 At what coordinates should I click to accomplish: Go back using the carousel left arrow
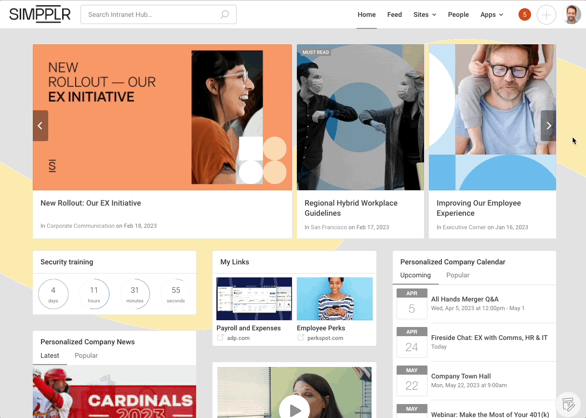pos(40,125)
